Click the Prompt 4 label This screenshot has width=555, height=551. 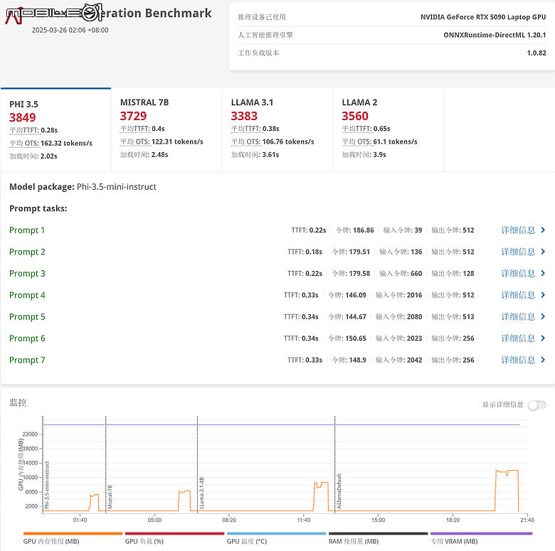(27, 295)
